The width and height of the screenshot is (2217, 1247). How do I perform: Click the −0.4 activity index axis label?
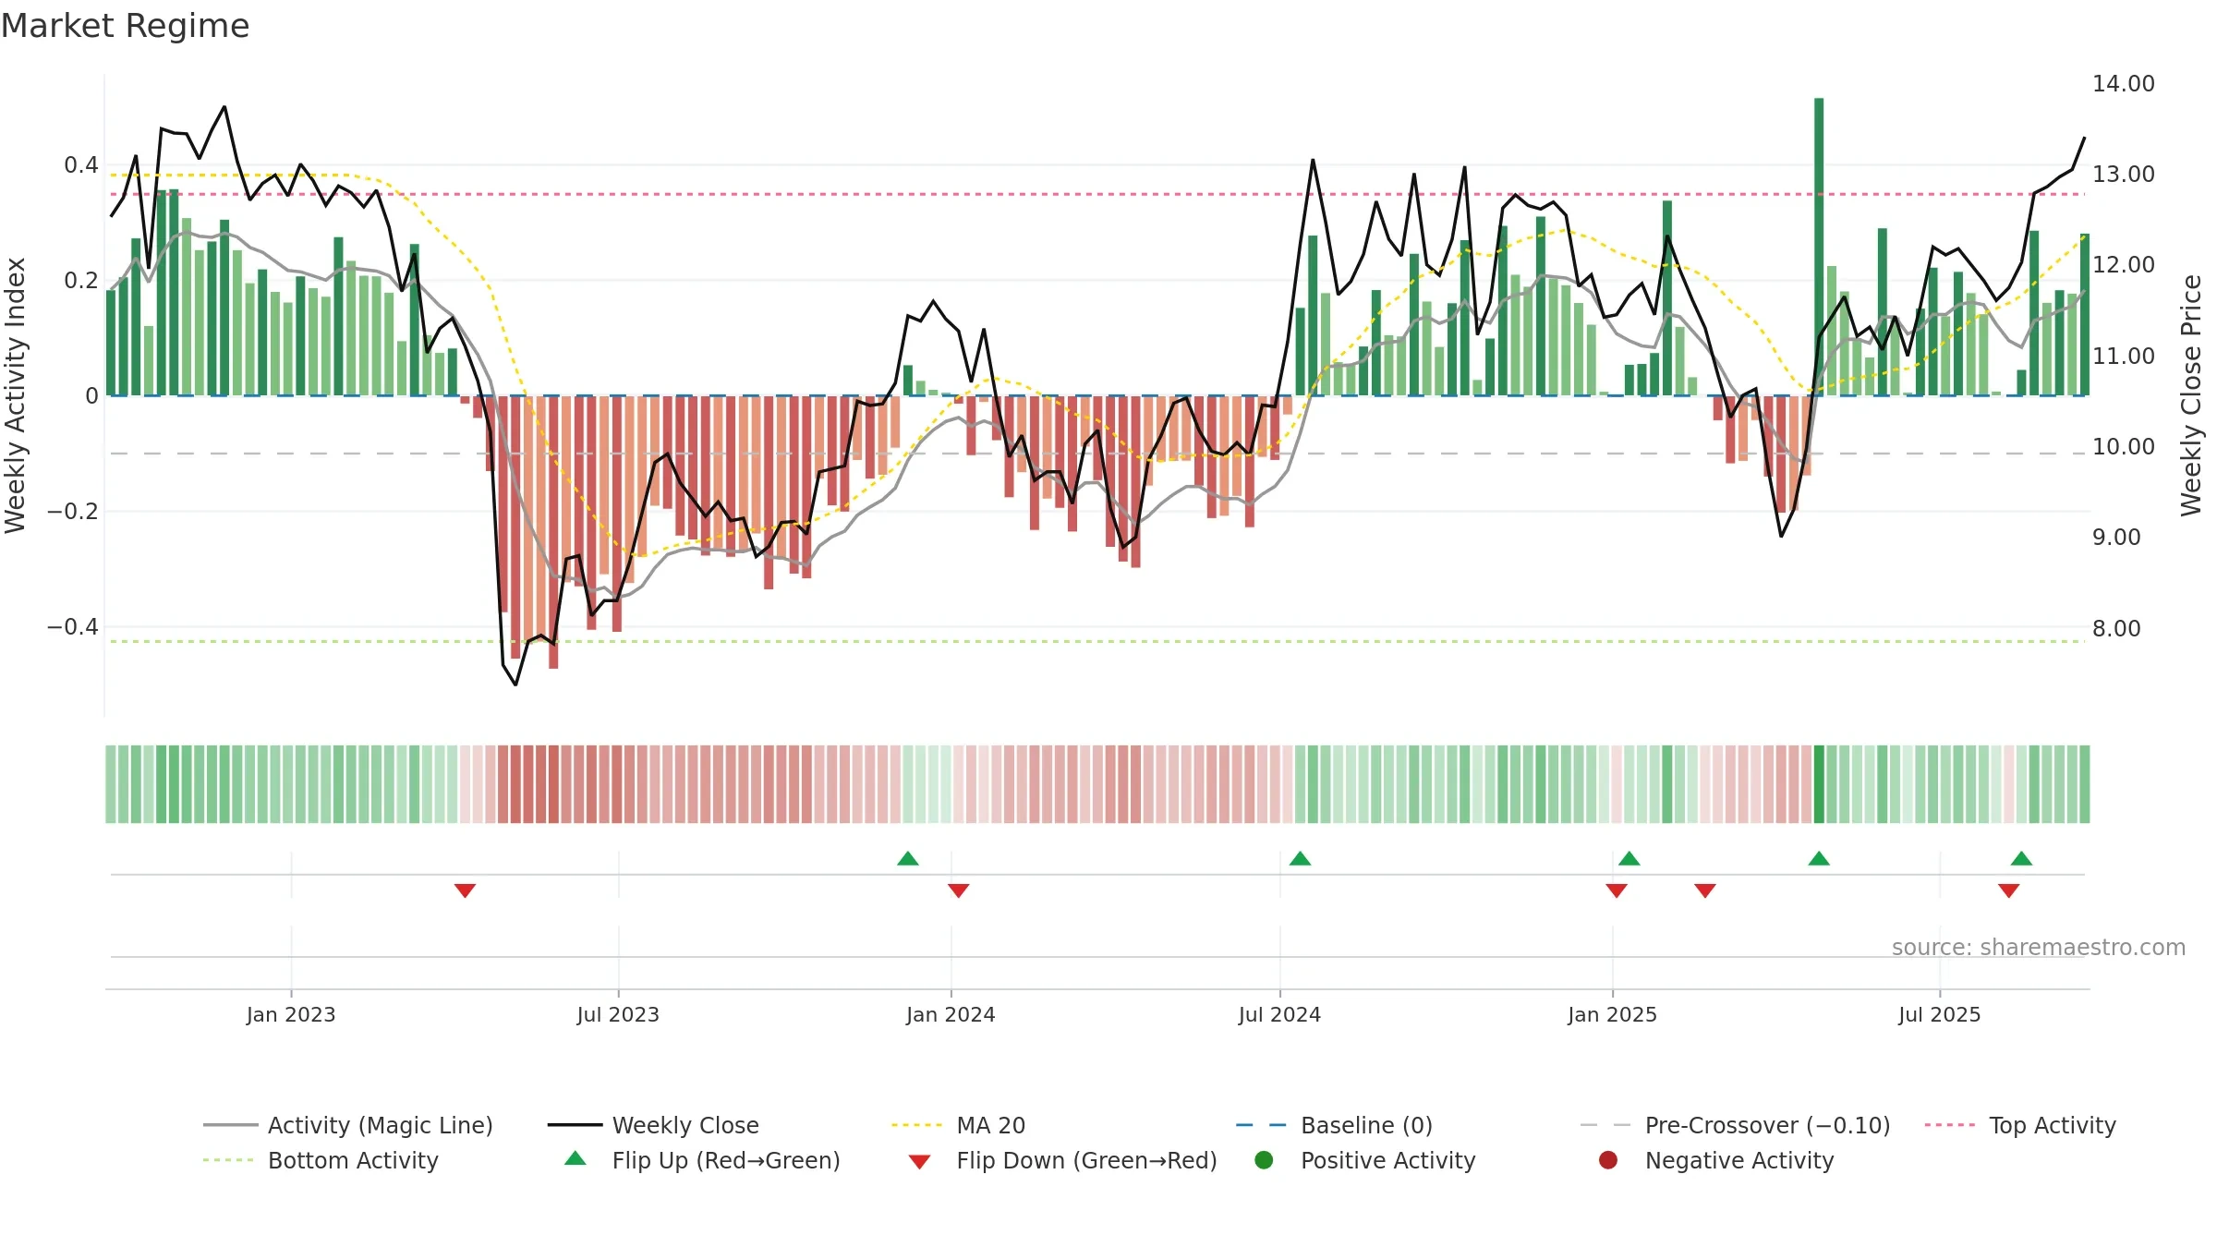coord(72,626)
